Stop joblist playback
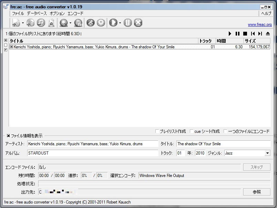Screen dimensions: 277x208 pos(245,33)
